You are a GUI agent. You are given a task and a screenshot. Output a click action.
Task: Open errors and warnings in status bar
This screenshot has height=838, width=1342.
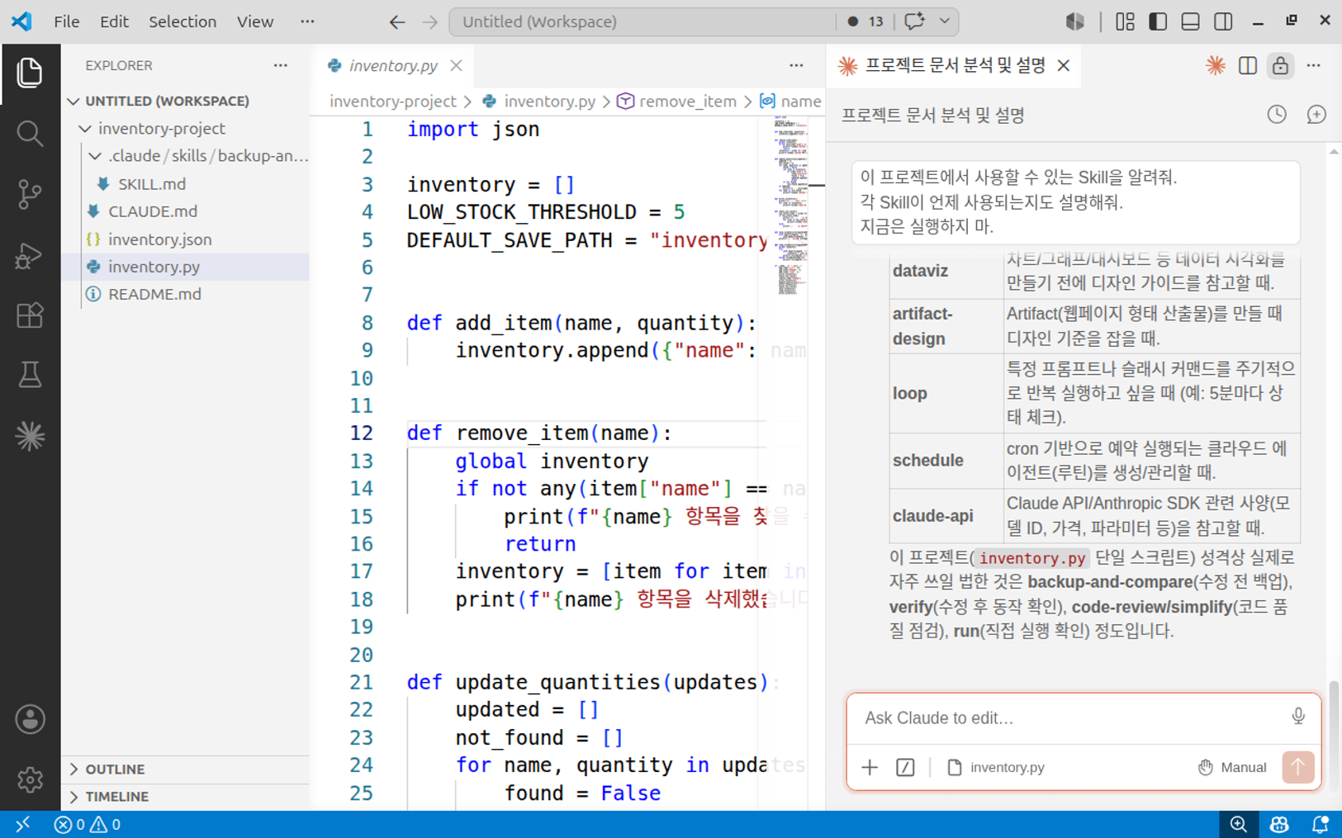point(87,824)
